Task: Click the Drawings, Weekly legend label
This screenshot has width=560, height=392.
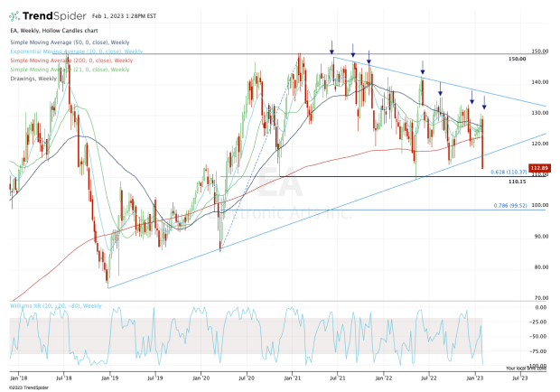Action: [x=33, y=79]
